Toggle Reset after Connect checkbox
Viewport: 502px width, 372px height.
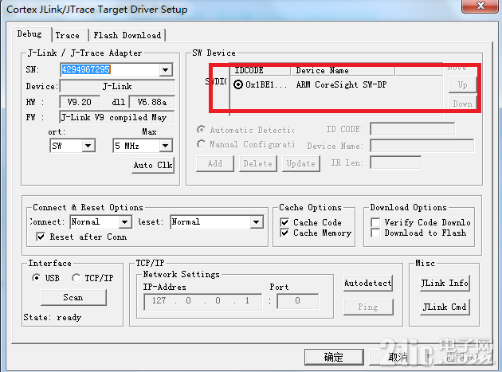[41, 237]
